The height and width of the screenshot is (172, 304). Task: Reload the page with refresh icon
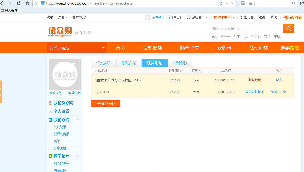tap(19, 3)
